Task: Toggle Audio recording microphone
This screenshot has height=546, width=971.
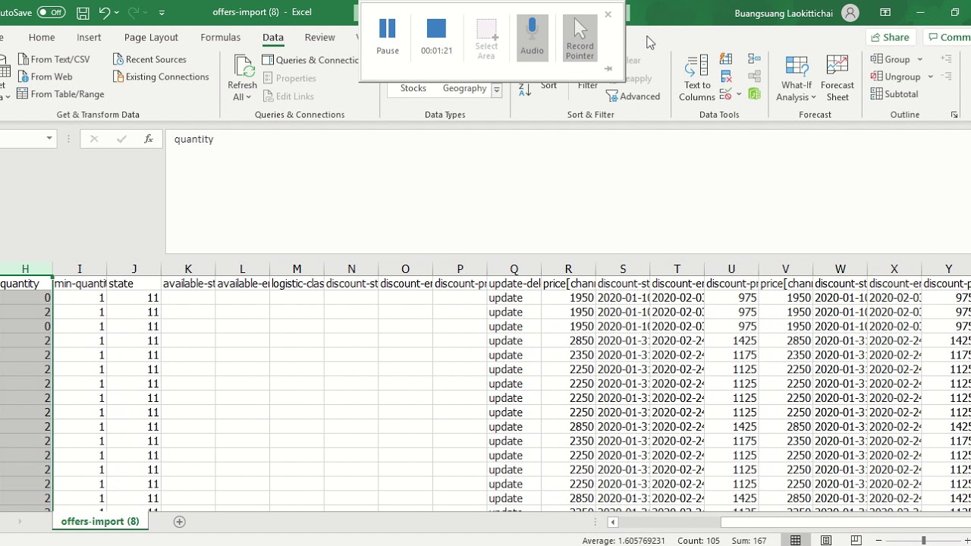Action: [532, 37]
